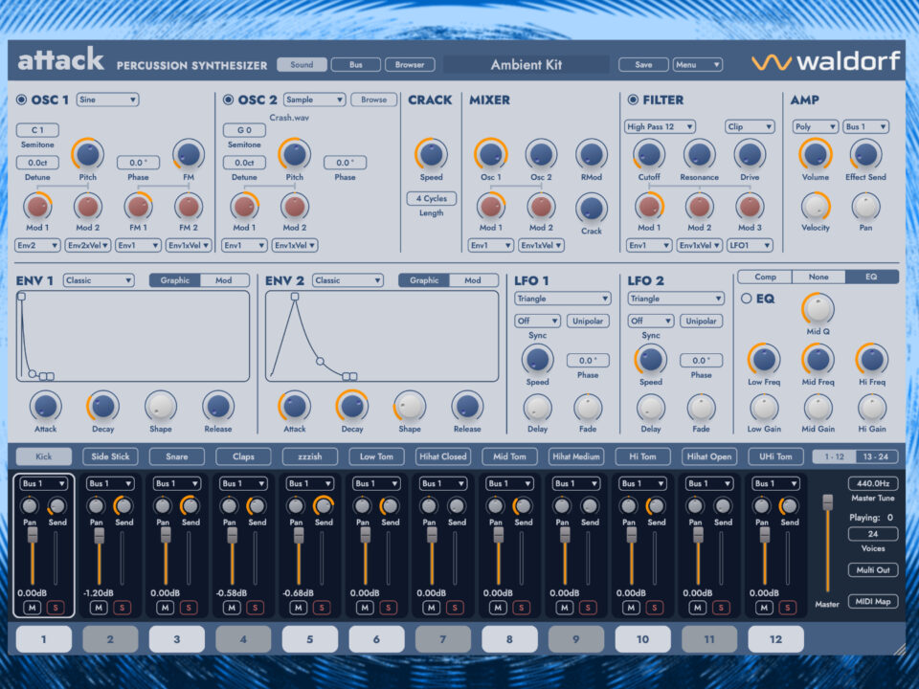Click the EQ Mid Q knob
This screenshot has height=689, width=919.
click(x=818, y=308)
